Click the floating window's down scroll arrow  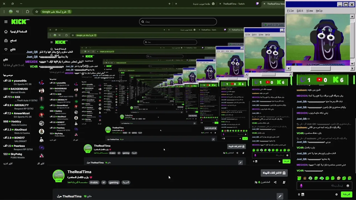click(352, 64)
